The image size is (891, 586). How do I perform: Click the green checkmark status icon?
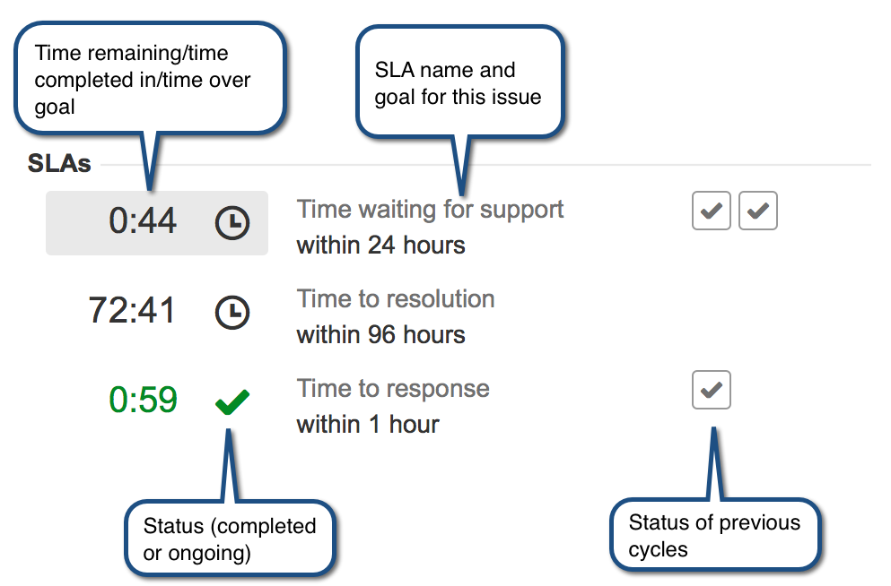(x=231, y=401)
